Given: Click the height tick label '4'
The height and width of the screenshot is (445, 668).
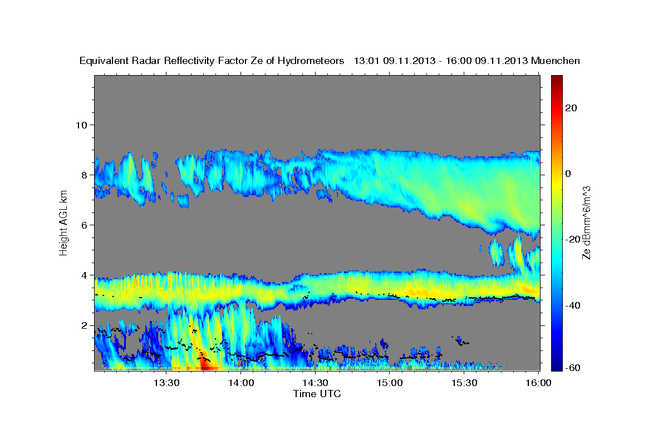Looking at the screenshot, I should point(85,275).
